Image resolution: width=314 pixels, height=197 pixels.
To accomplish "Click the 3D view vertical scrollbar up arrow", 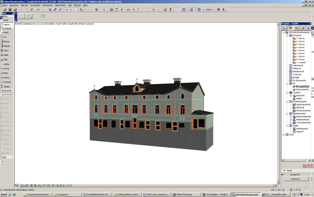I will point(278,24).
